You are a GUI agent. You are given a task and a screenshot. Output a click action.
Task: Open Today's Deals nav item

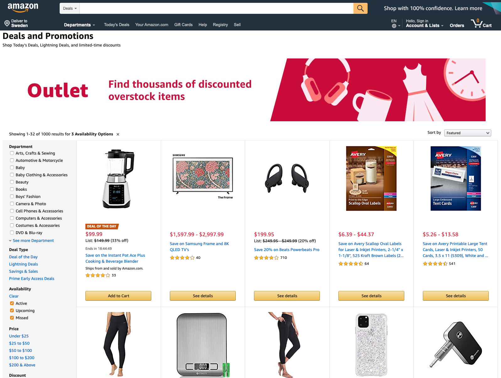coord(116,25)
